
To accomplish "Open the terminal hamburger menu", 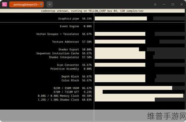I will point(155,5).
